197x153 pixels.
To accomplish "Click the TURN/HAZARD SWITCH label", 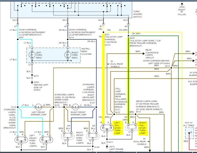I will pyautogui.click(x=138, y=14).
